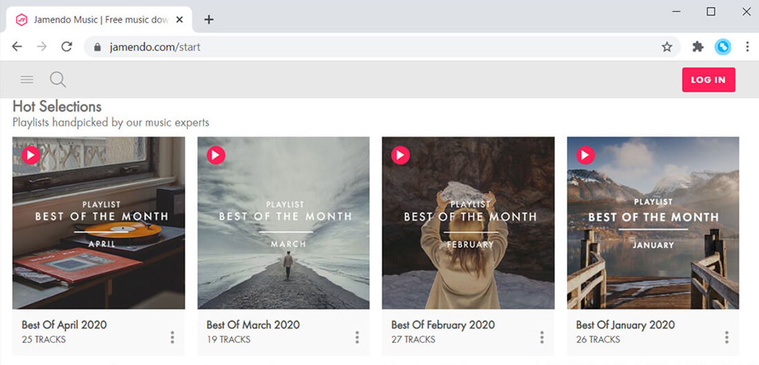The width and height of the screenshot is (759, 365).
Task: Play the Best Of February 2020 playlist
Action: pos(401,156)
